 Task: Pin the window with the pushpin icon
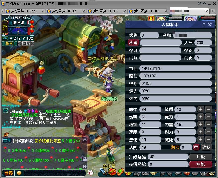click(x=199, y=3)
